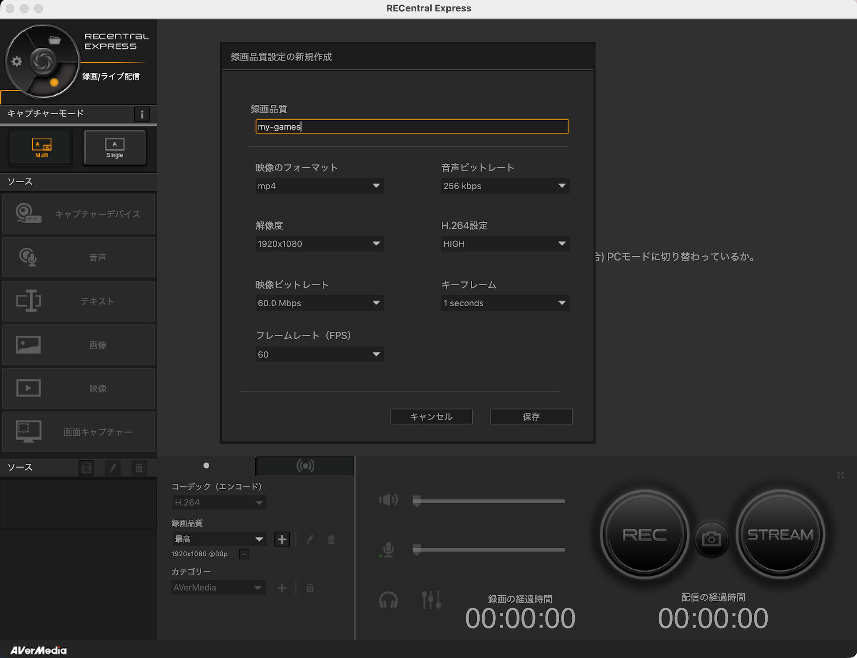Click the round STREAM button
Viewport: 857px width, 658px height.
[780, 534]
